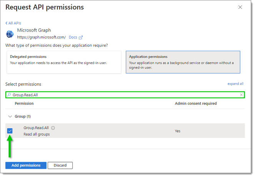Uncheck the Group.Read.All checkbox
This screenshot has height=177, width=255.
[x=10, y=131]
